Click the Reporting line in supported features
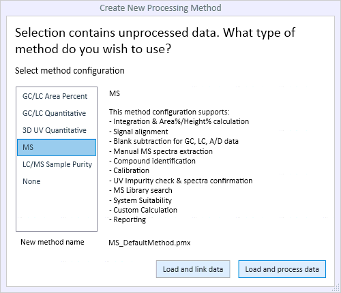The image size is (341, 293). (128, 219)
